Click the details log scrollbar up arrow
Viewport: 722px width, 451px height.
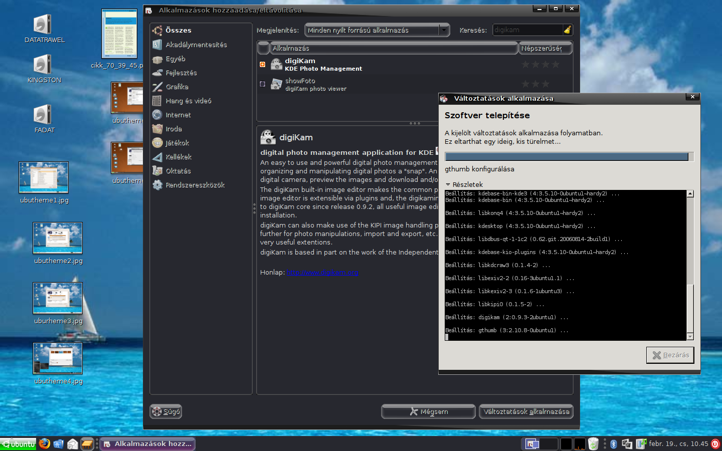click(690, 193)
